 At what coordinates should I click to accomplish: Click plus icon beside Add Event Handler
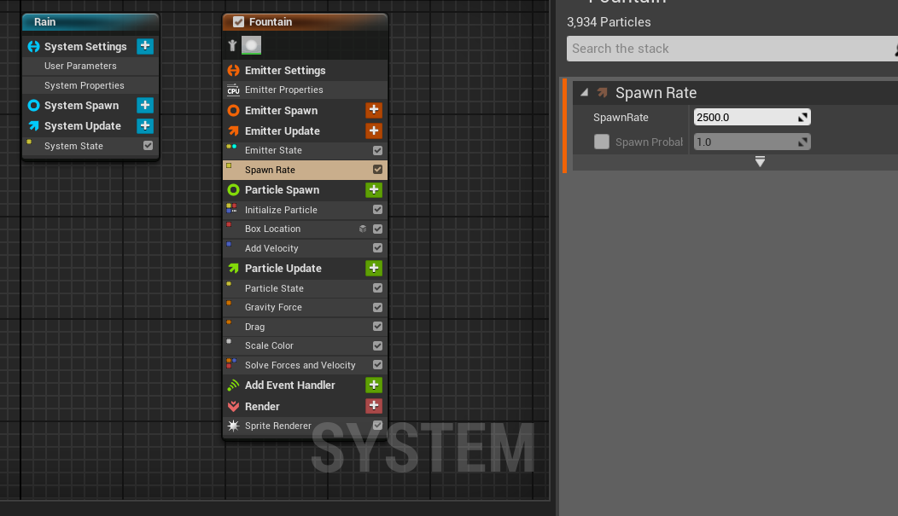373,385
